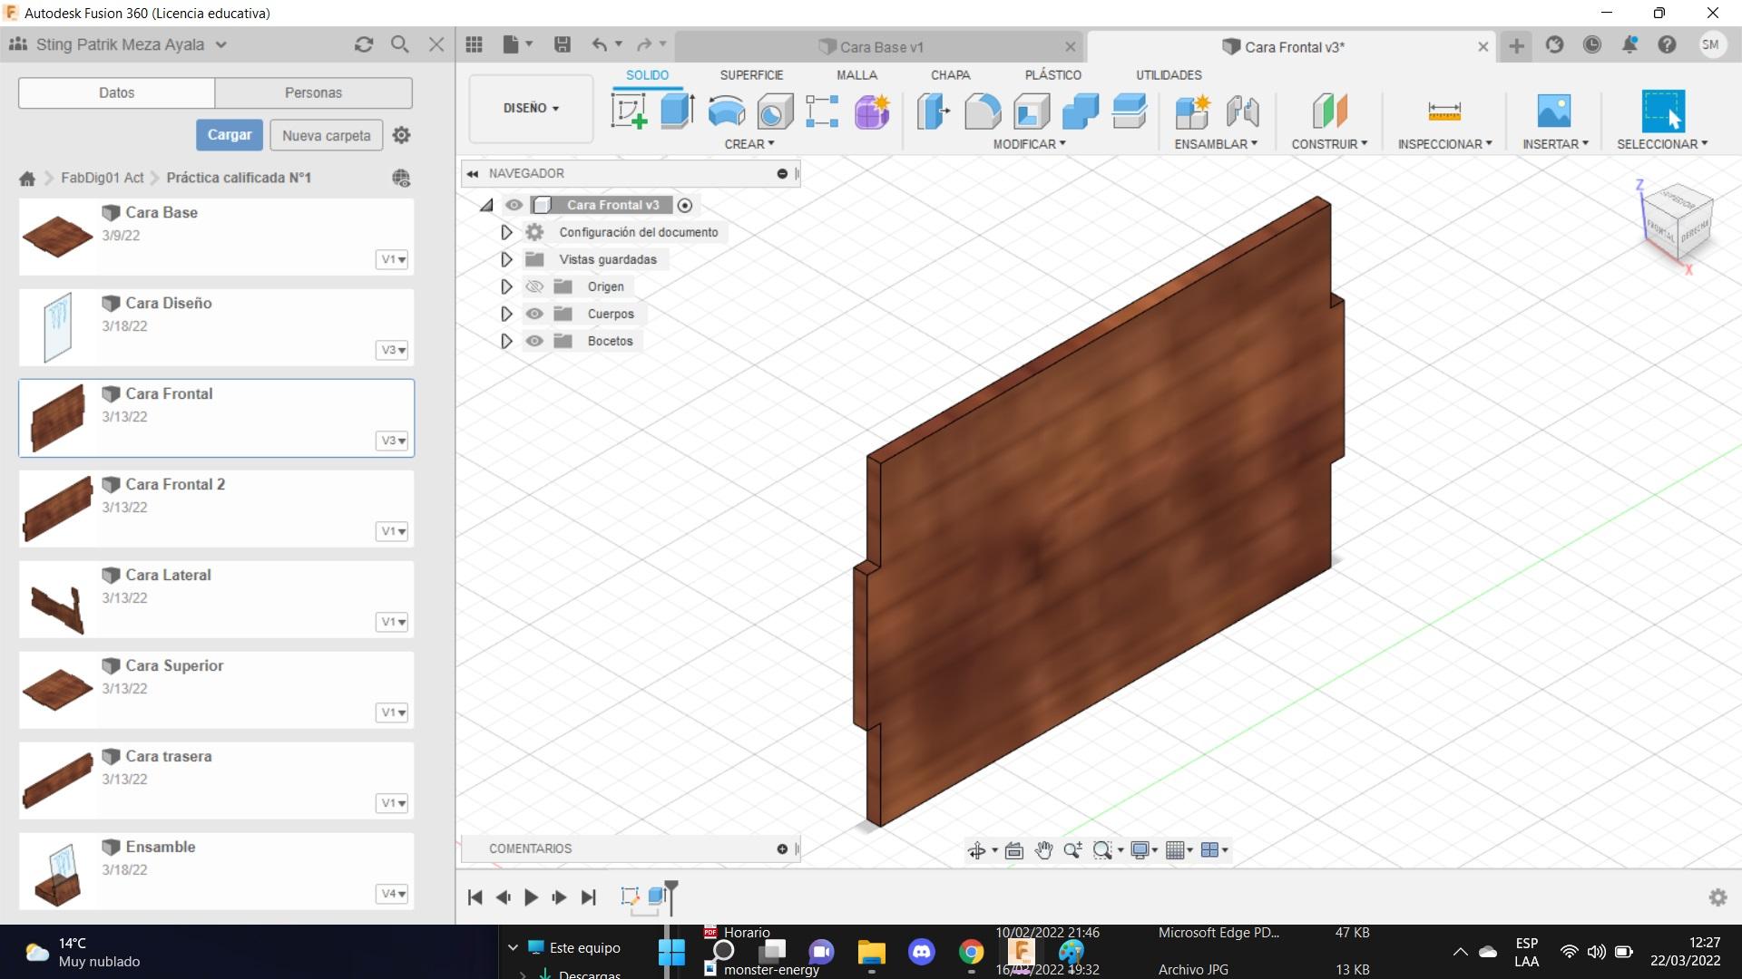This screenshot has width=1742, height=979.
Task: Click the timeline end marker
Action: click(671, 887)
